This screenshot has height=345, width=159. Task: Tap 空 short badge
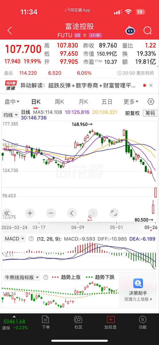[x=85, y=35]
